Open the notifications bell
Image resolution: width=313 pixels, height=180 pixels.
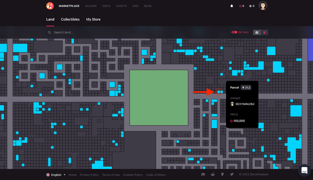pos(232,6)
